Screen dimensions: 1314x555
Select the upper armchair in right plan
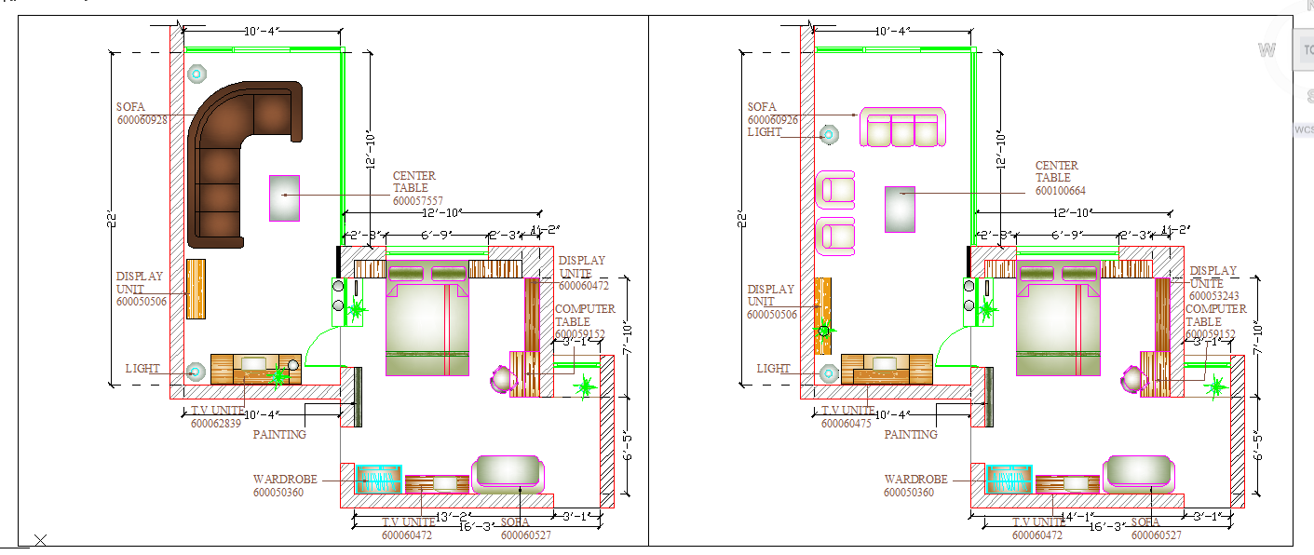coord(835,189)
